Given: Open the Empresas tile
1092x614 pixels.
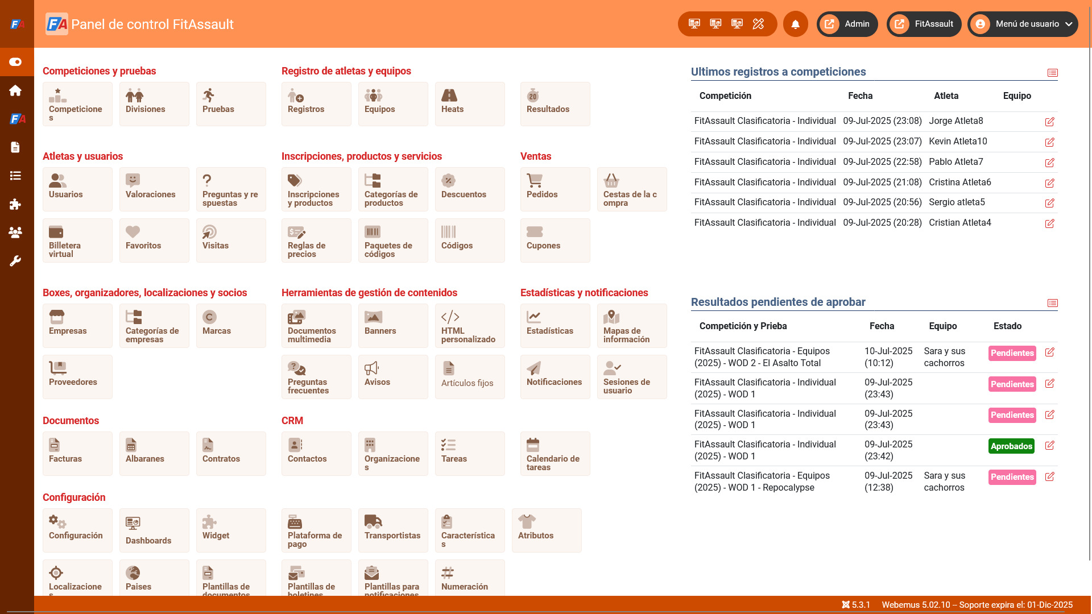Looking at the screenshot, I should click(x=77, y=326).
